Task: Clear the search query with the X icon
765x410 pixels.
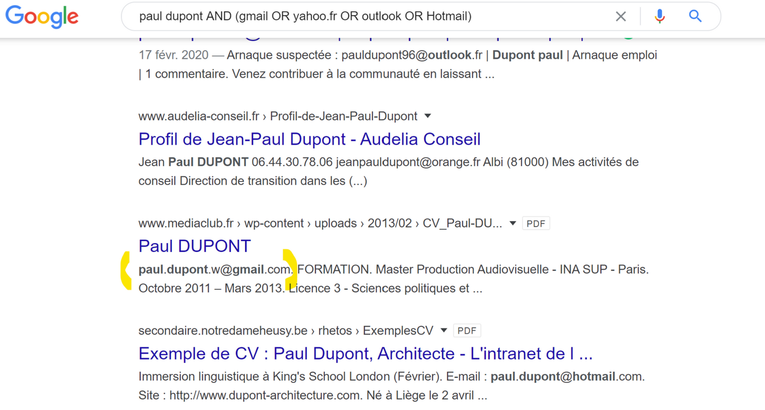Action: click(x=621, y=16)
